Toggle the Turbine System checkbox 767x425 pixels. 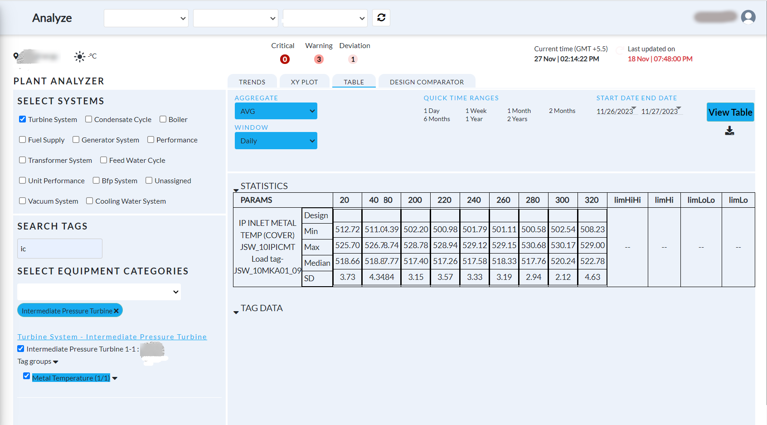point(22,119)
